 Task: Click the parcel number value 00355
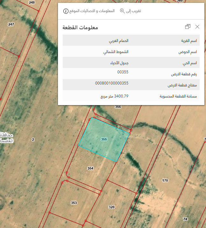[x=123, y=72]
